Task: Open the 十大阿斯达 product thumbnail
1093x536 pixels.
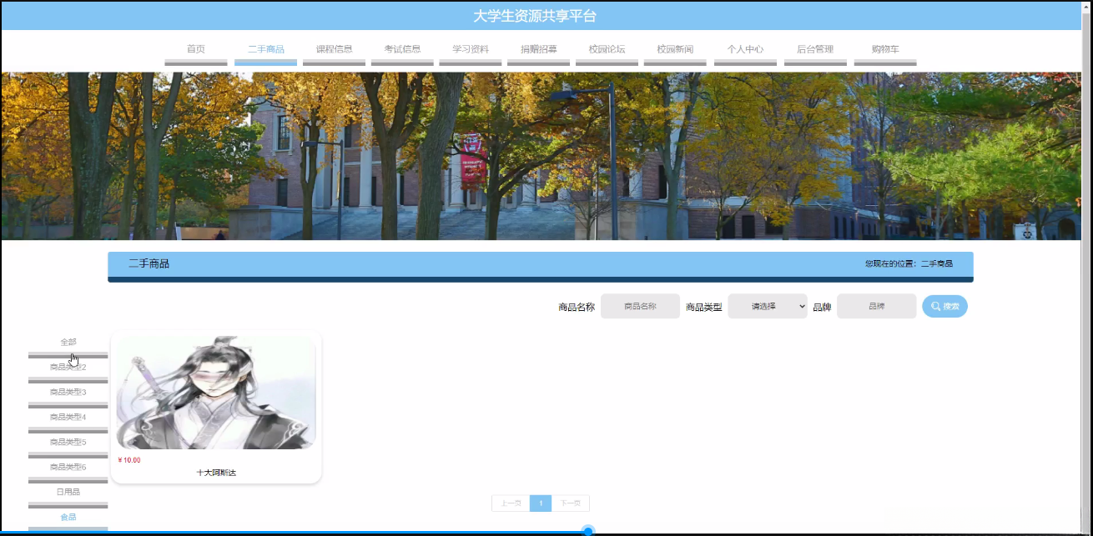Action: click(x=215, y=392)
